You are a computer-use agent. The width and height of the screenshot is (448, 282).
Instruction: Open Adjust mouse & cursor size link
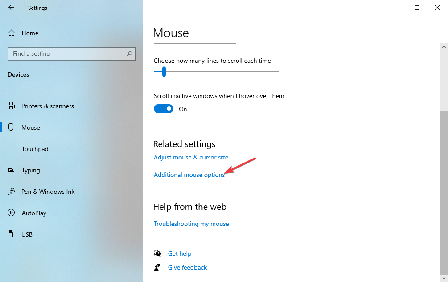pos(191,157)
